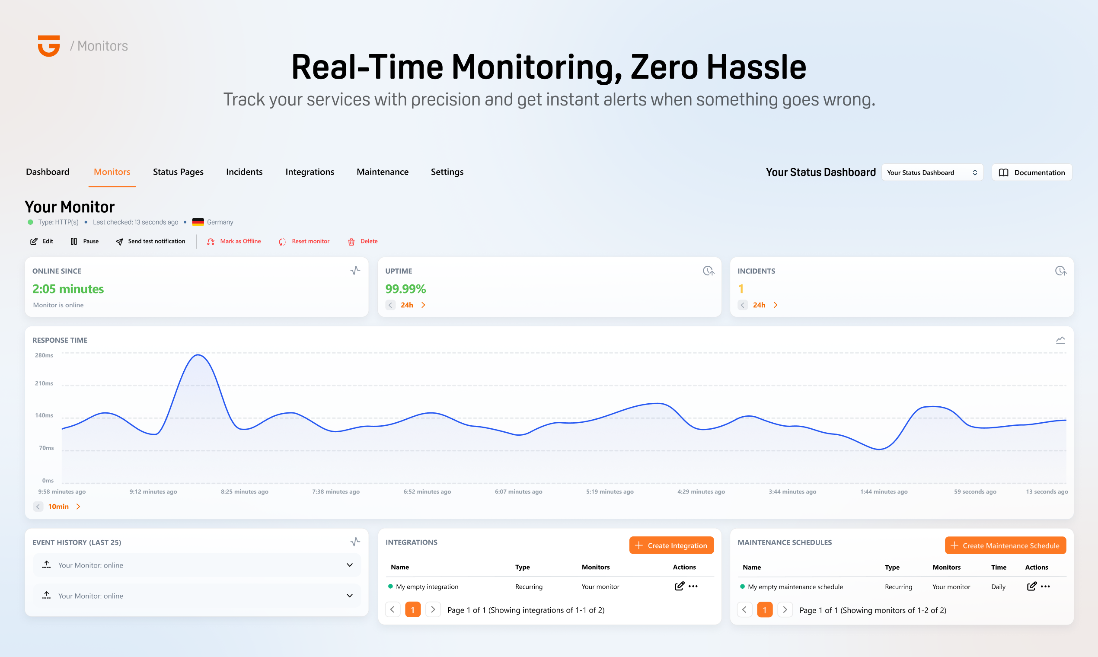Send a test notification
1098x657 pixels.
pyautogui.click(x=150, y=241)
